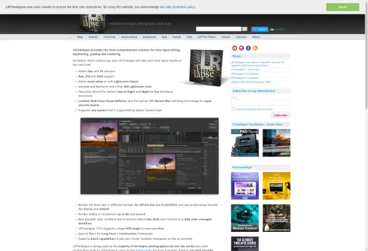Open the LRT PRO Timer hardware thumbnail

coord(245,143)
